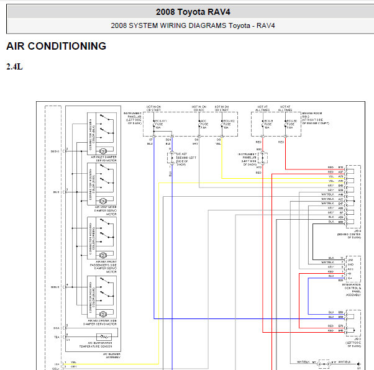
Task: Click the ECU-B2 FUSE 7.5A symbol
Action: click(x=286, y=124)
